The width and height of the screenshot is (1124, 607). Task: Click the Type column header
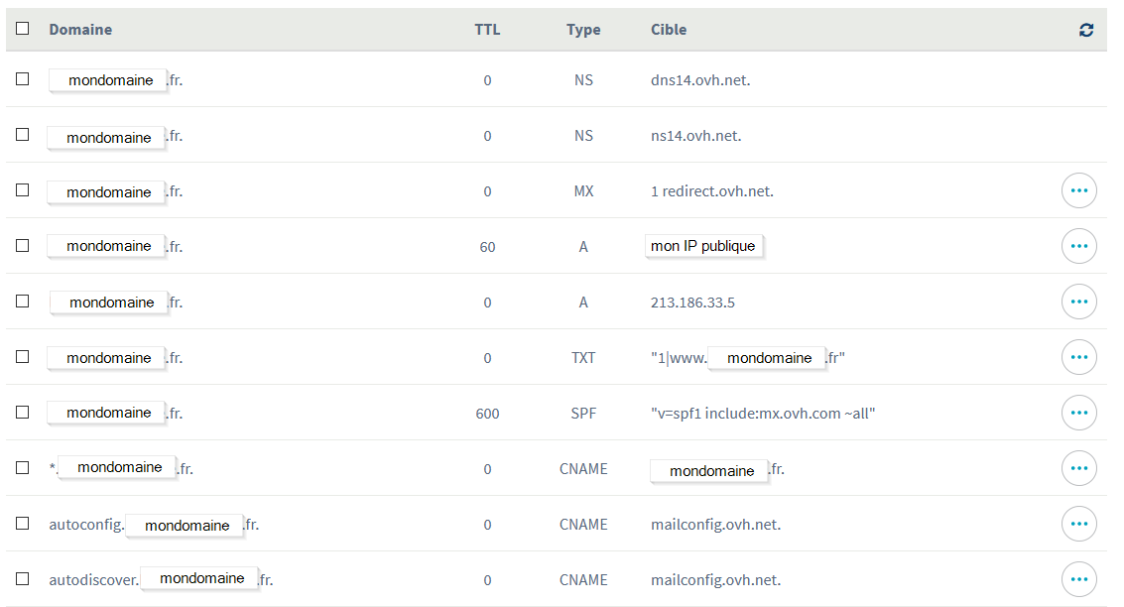(x=583, y=30)
